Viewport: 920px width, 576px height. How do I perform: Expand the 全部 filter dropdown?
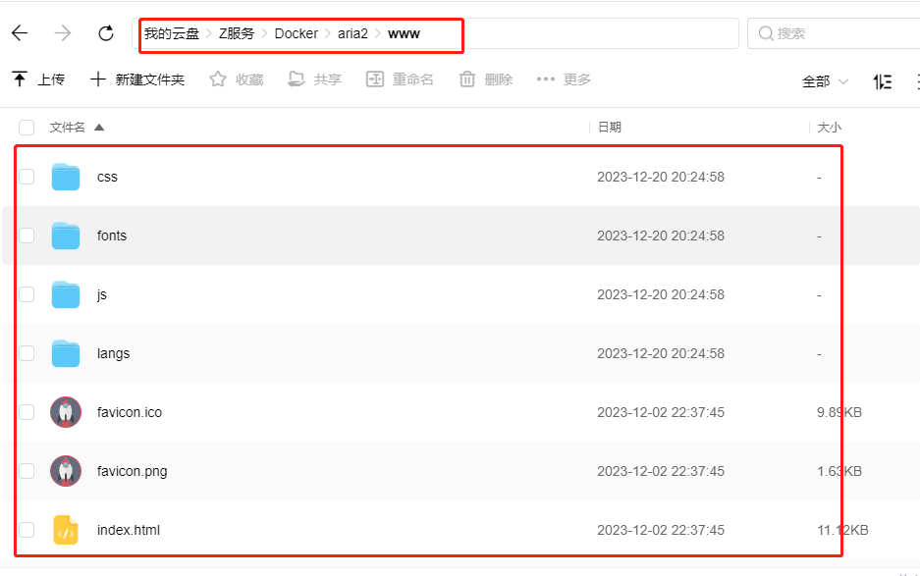click(x=825, y=81)
